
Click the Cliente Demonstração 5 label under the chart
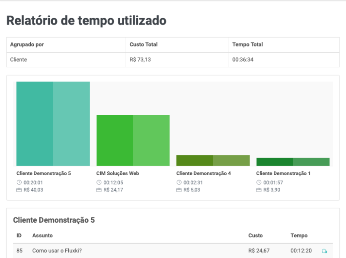[43, 173]
